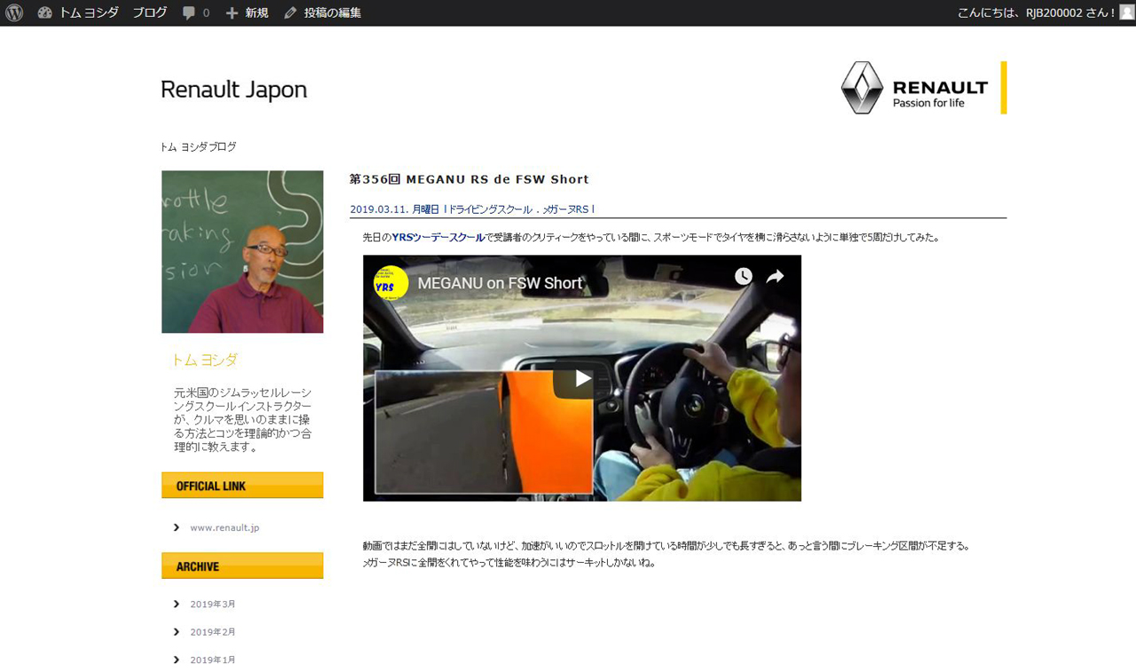The height and width of the screenshot is (672, 1136).
Task: Follow the YRSツーデースクール link
Action: 438,238
